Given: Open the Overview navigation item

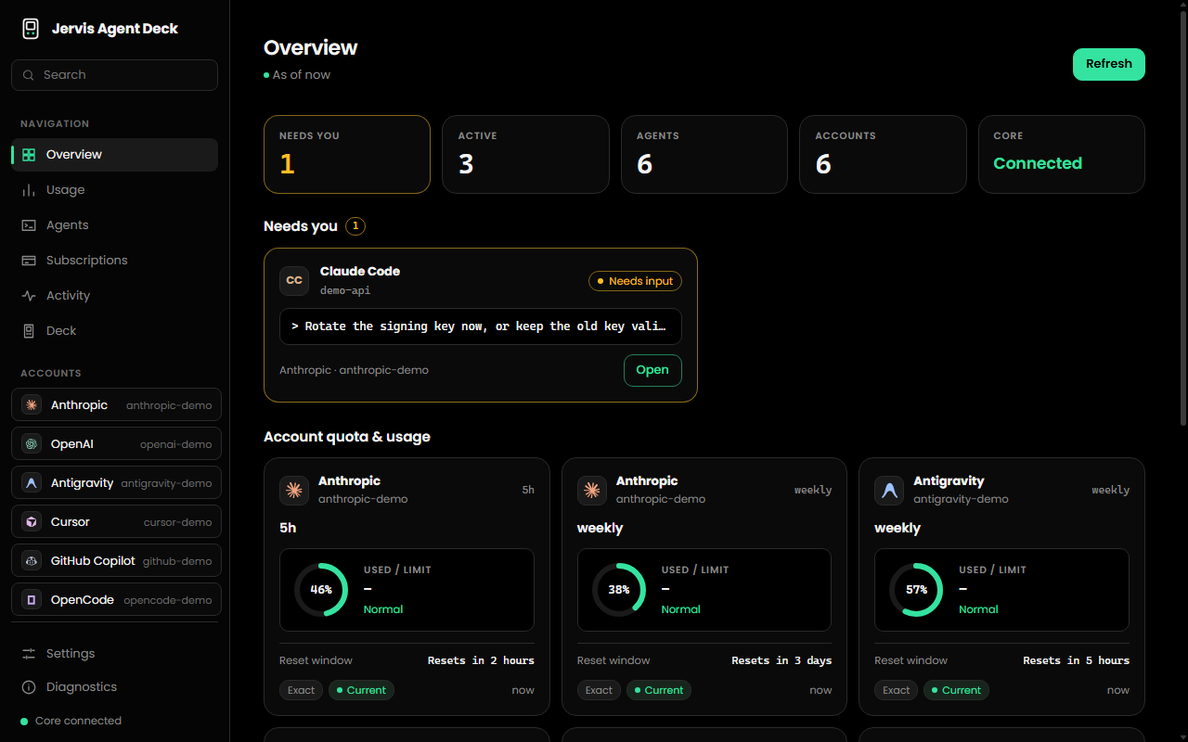Looking at the screenshot, I should [115, 155].
